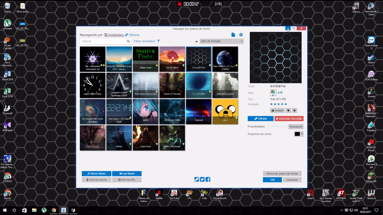Image resolution: width=383 pixels, height=215 pixels.
Task: Select the Farewell wallpaper
Action: pos(199,112)
